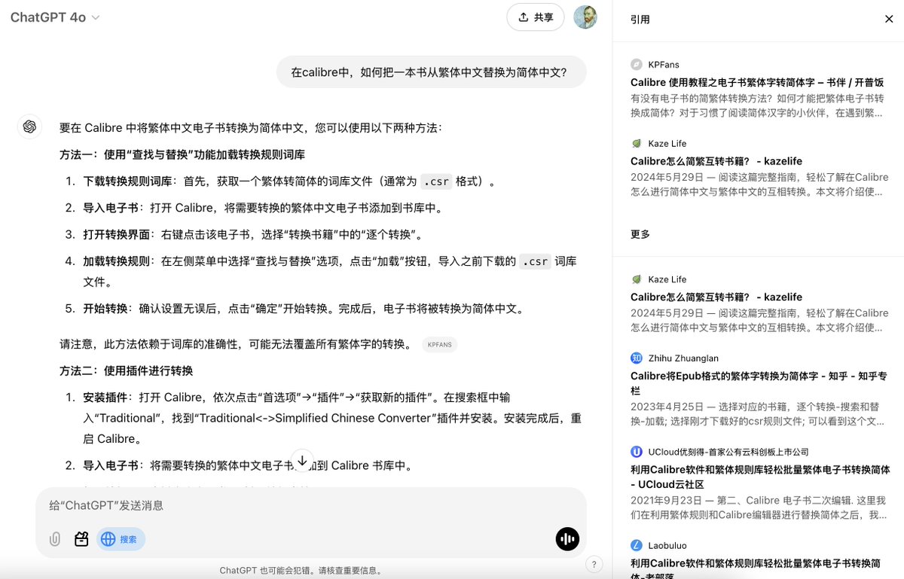Image resolution: width=904 pixels, height=579 pixels.
Task: Click the Laobuluo circular icon
Action: point(637,545)
